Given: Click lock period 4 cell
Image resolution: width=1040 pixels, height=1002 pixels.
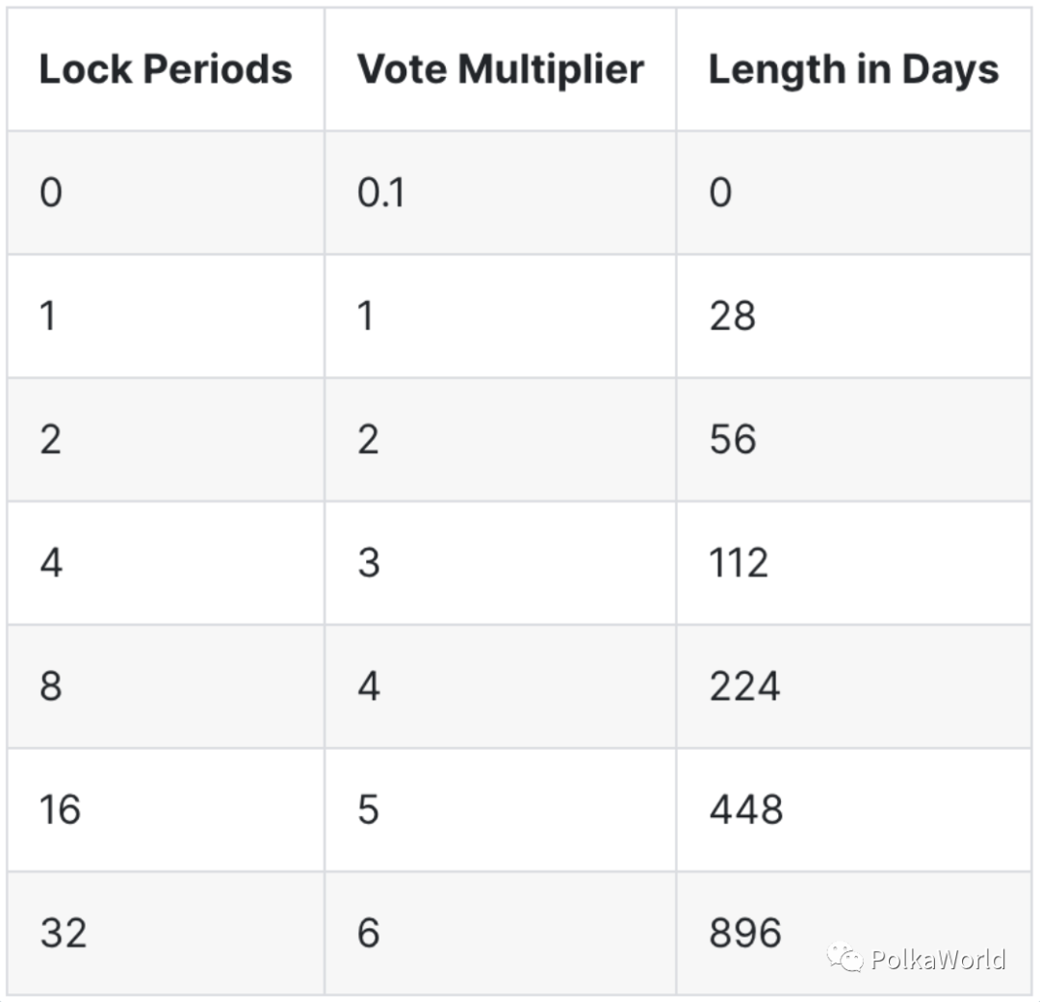Looking at the screenshot, I should coord(51,563).
